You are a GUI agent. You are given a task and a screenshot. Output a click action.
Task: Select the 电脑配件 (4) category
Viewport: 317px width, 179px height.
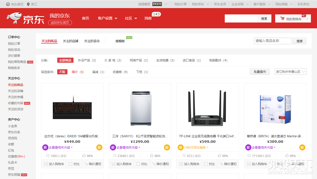(x=218, y=60)
